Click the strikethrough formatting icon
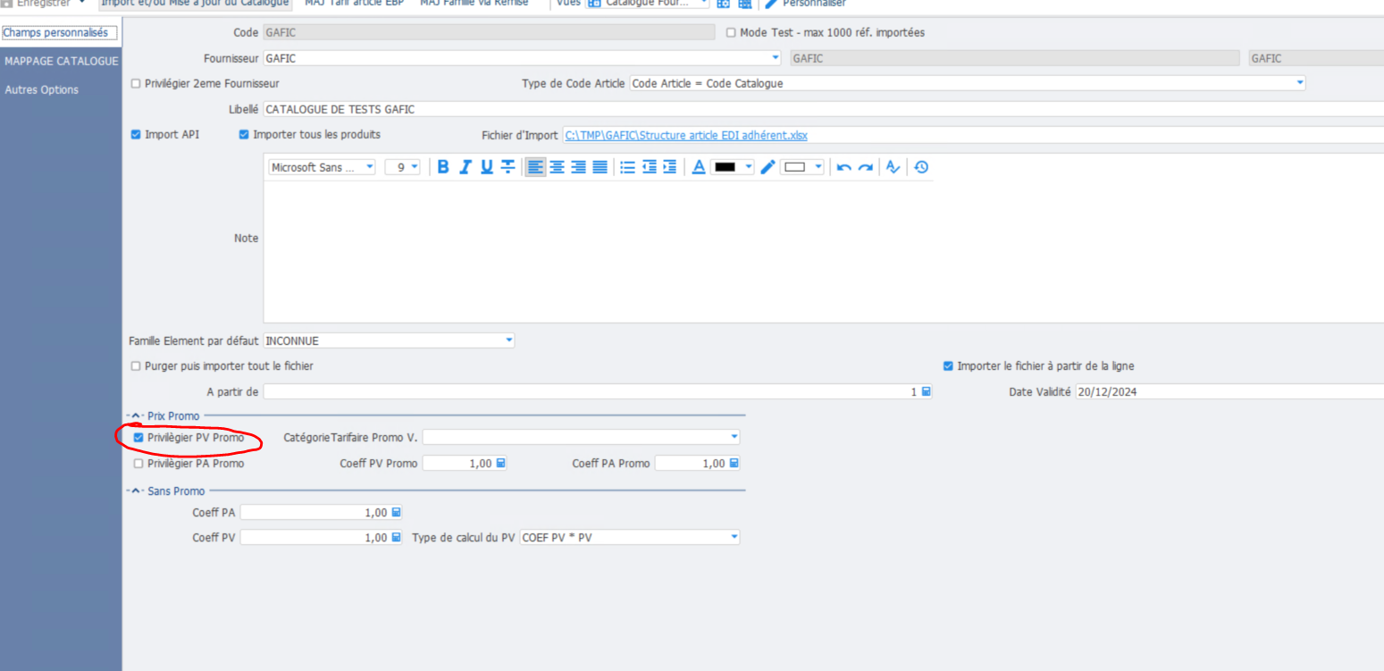 [507, 167]
